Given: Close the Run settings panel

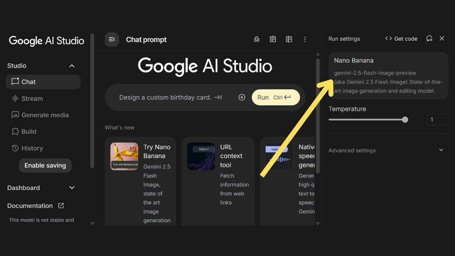Looking at the screenshot, I should (442, 39).
